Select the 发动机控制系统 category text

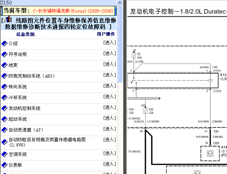pos(24,108)
